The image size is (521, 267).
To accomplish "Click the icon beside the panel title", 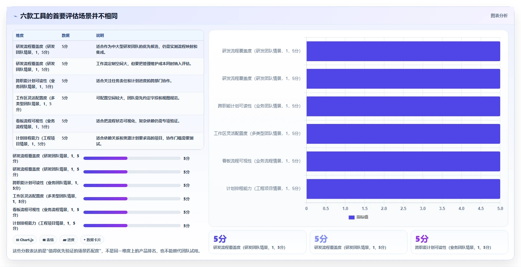I will tap(15, 16).
